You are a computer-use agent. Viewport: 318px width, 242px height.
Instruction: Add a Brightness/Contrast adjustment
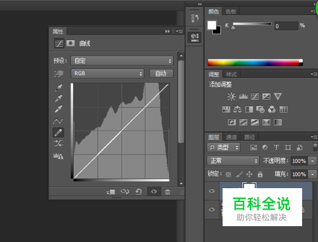pyautogui.click(x=232, y=96)
